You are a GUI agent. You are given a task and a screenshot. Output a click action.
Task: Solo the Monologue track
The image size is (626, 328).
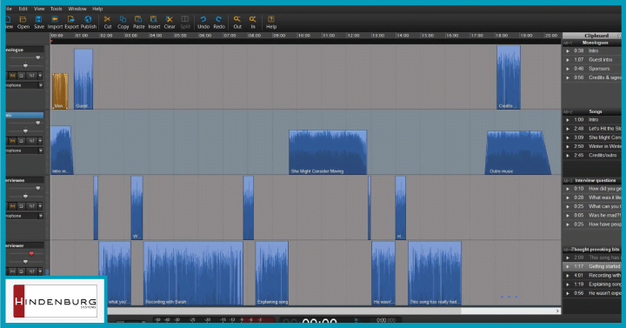[21, 76]
